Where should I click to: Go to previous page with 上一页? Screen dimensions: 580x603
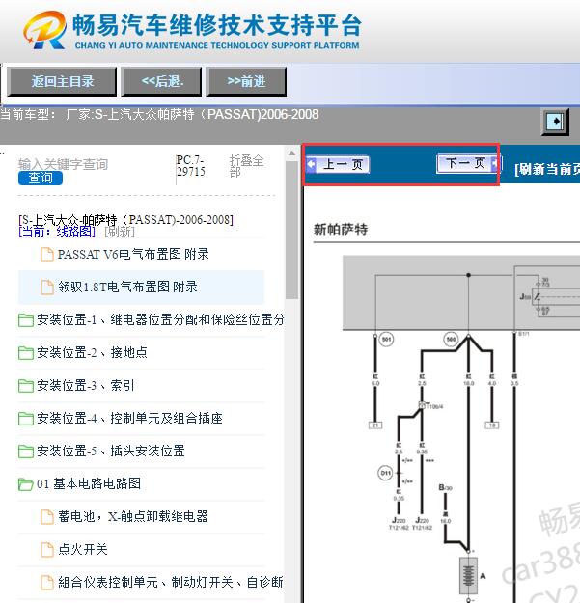(x=338, y=165)
